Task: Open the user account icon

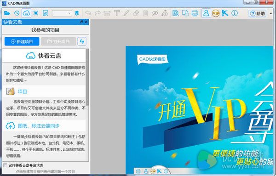Action: click(206, 13)
